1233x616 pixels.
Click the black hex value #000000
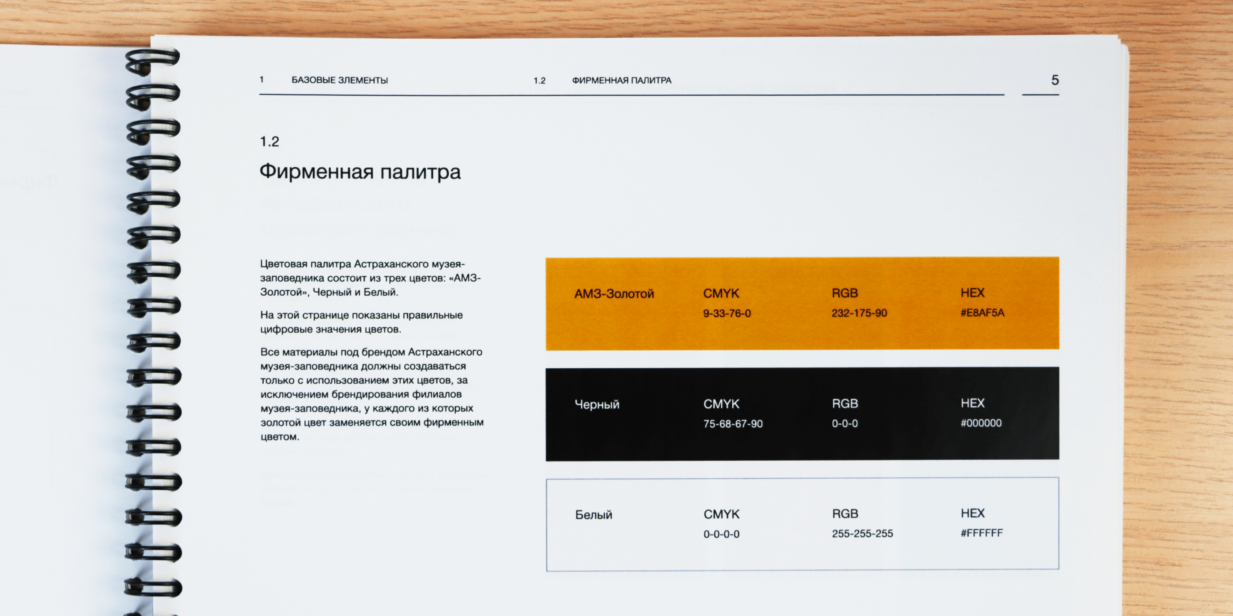(x=980, y=423)
